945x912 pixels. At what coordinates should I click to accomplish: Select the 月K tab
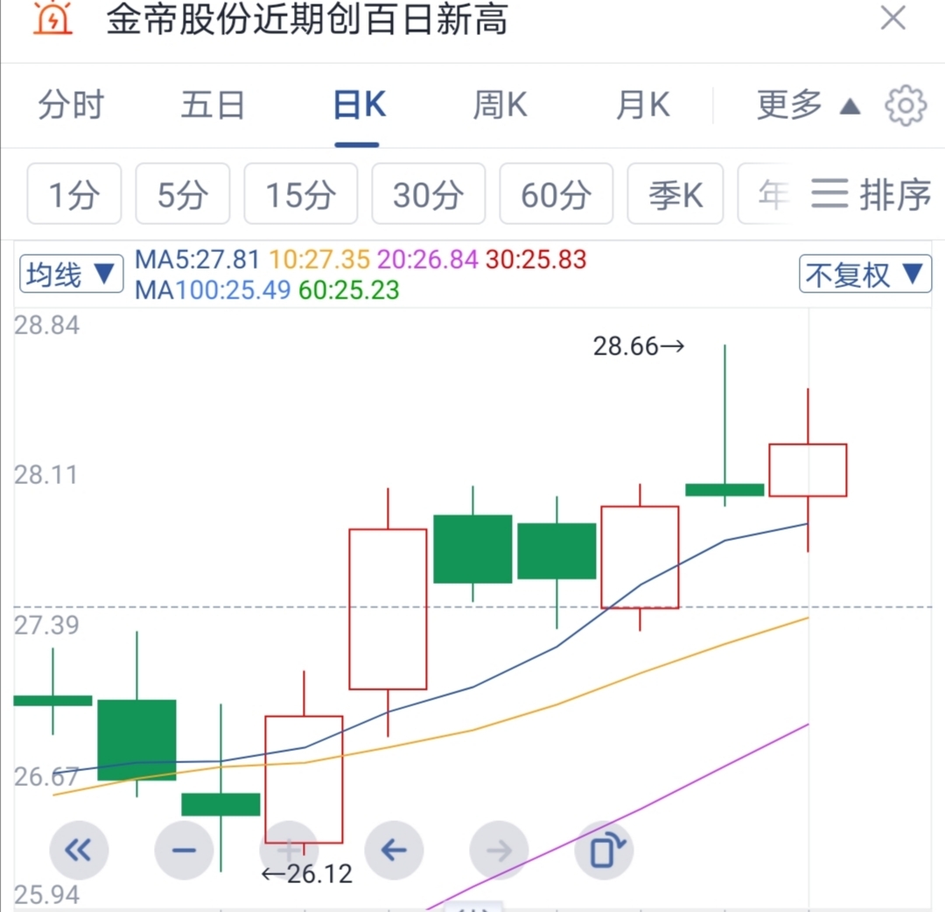click(x=642, y=106)
